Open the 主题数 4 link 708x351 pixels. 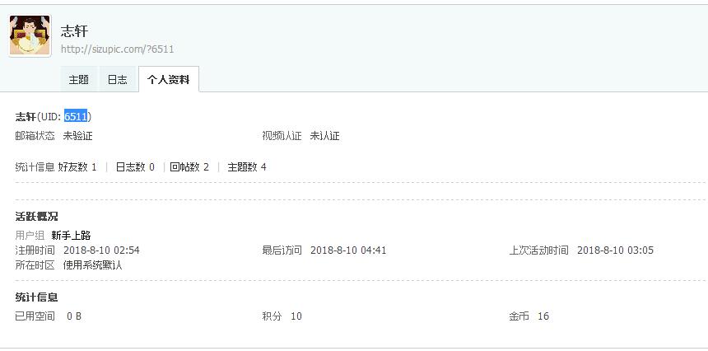click(247, 167)
